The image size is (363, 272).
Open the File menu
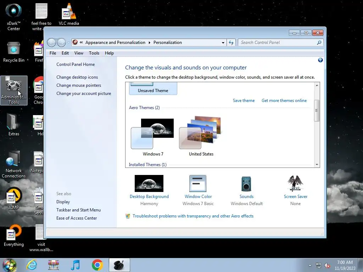click(x=53, y=53)
